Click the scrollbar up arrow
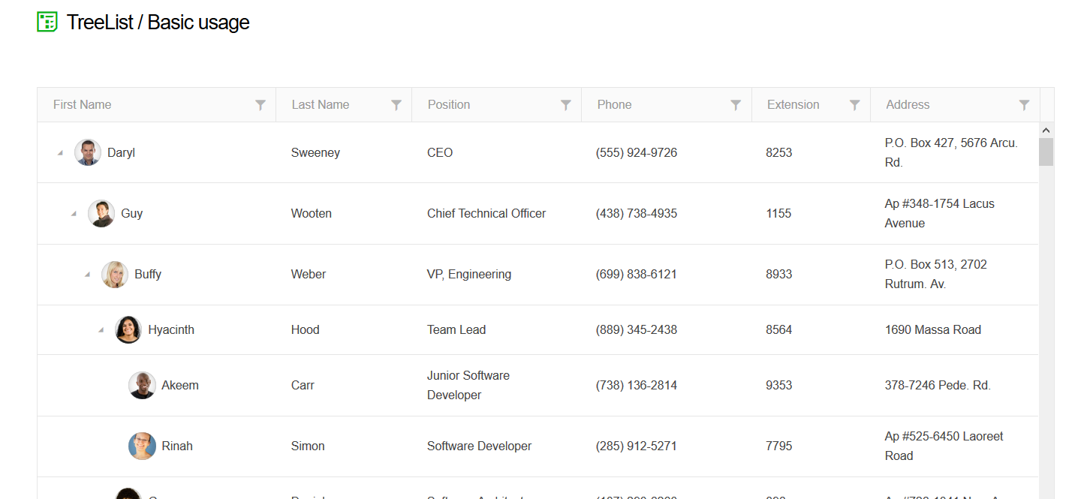This screenshot has width=1081, height=499. (x=1046, y=131)
